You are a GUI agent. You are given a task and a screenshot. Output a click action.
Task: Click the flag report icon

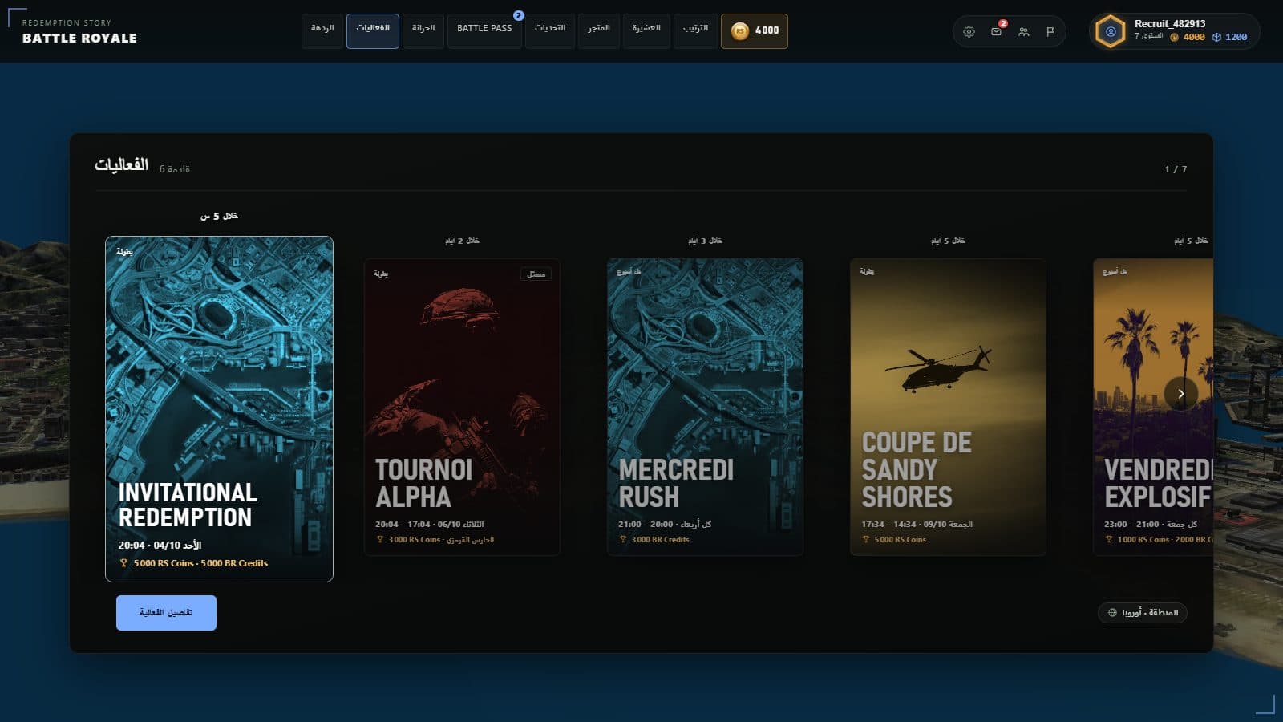tap(1050, 32)
